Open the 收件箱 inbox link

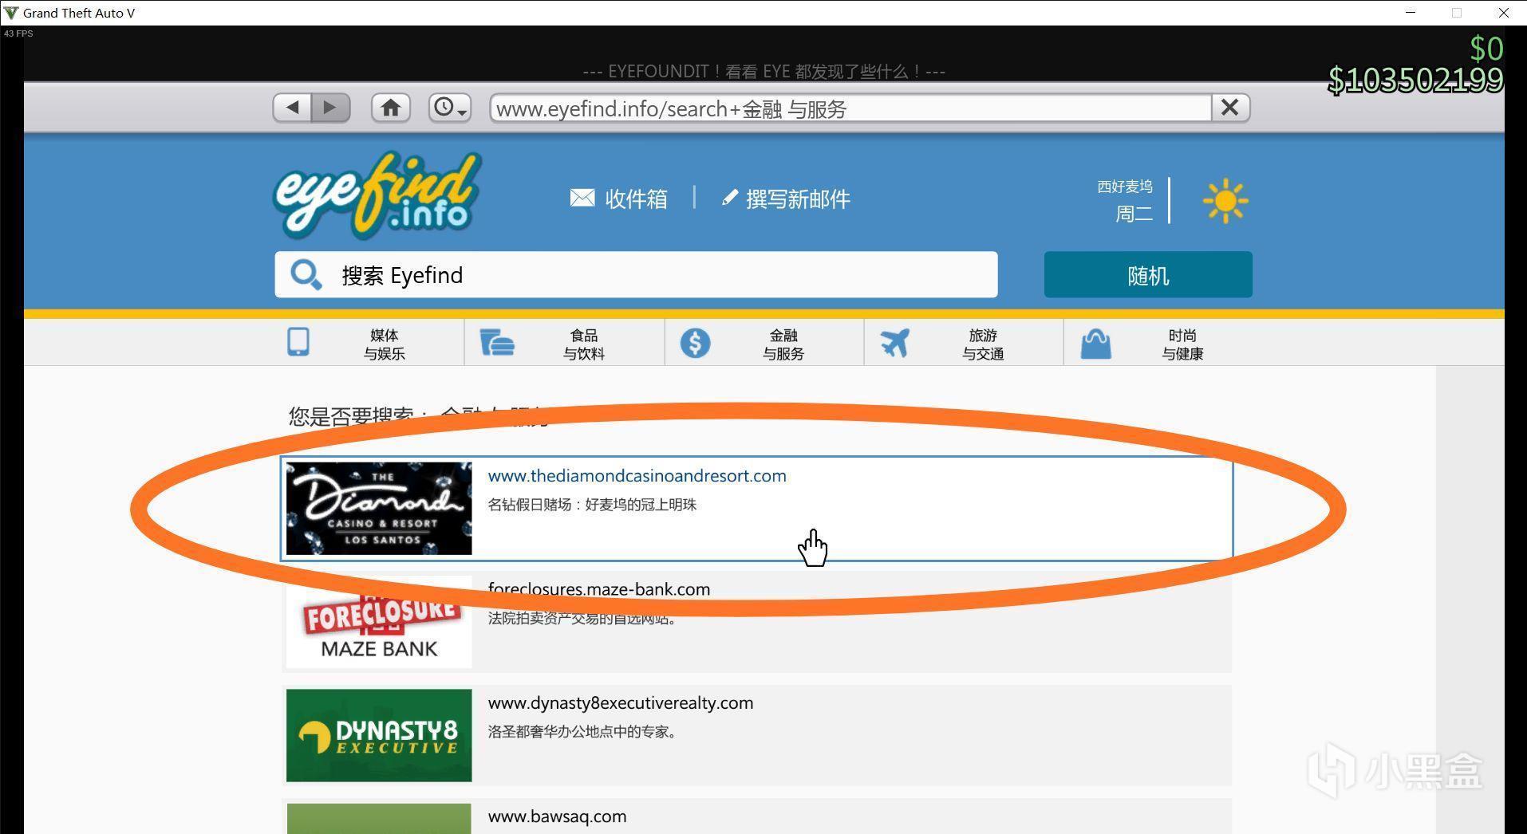636,199
